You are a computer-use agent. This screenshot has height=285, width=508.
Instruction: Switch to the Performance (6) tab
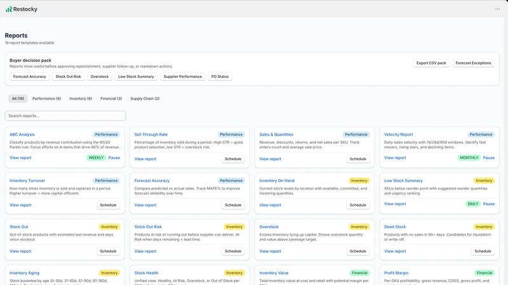tap(46, 99)
